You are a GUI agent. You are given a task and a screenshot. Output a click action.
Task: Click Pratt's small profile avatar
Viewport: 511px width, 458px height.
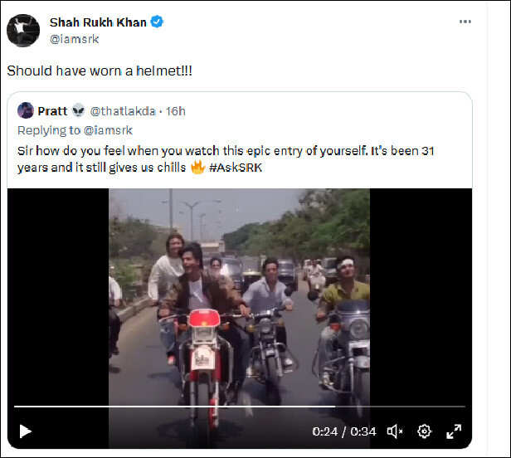point(26,111)
